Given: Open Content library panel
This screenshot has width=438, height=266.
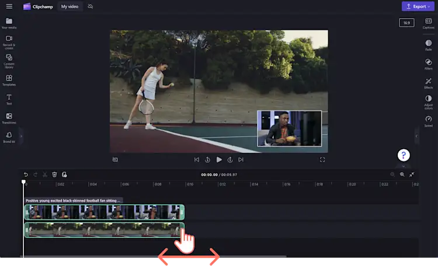Looking at the screenshot, I should [9, 61].
